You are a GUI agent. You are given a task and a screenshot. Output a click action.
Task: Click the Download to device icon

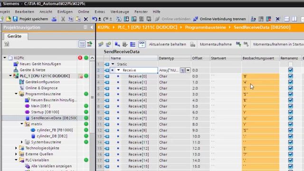pyautogui.click(x=126, y=19)
